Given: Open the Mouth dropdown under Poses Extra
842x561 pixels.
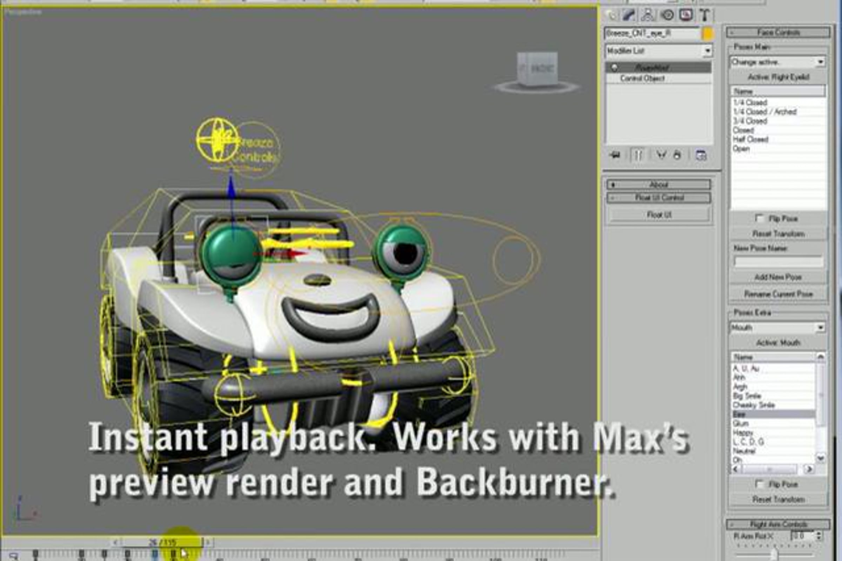Looking at the screenshot, I should (x=777, y=328).
